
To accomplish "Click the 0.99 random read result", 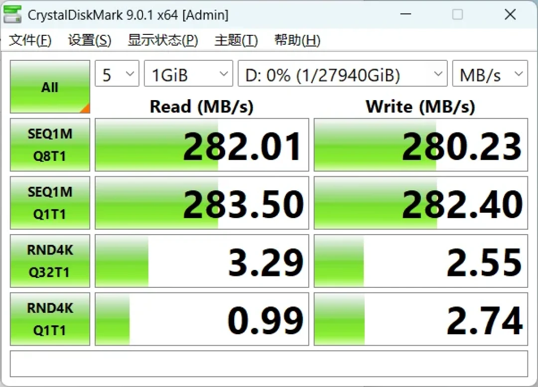I will [202, 319].
